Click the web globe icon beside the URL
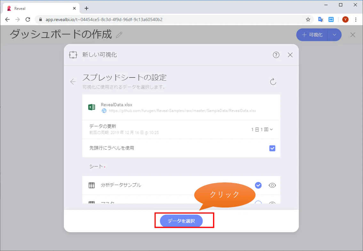This screenshot has height=251, width=363. click(x=104, y=111)
